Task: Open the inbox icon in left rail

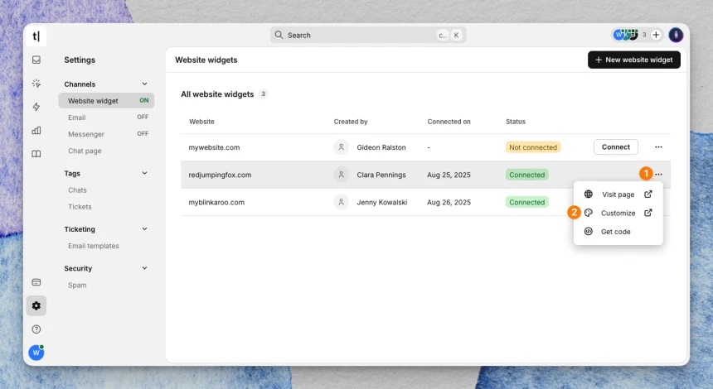Action: (36, 60)
